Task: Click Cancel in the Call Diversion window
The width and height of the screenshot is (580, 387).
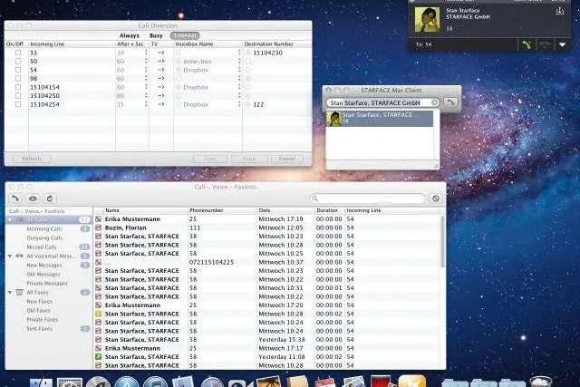Action: click(287, 159)
